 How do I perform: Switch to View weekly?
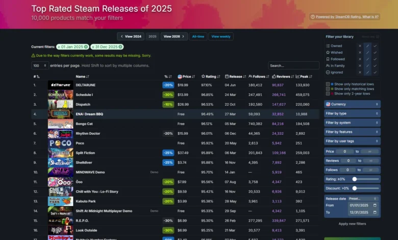tap(221, 36)
